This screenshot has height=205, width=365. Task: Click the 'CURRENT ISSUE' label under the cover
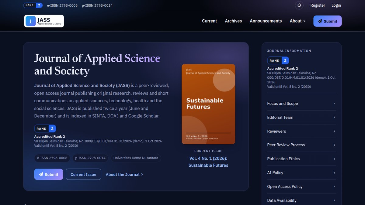pos(208,151)
